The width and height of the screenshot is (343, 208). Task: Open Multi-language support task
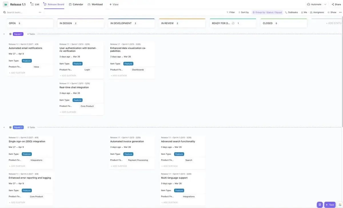click(174, 178)
